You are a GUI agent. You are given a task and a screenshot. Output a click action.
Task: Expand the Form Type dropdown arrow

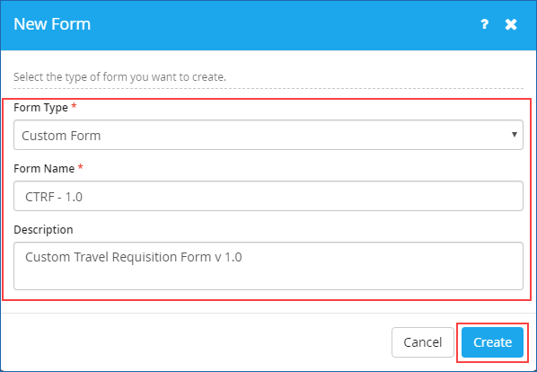(x=514, y=135)
